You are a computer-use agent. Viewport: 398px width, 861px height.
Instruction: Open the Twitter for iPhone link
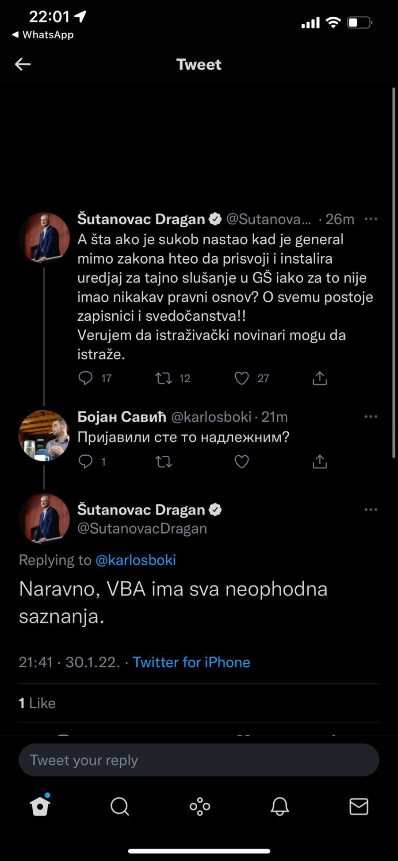(x=191, y=662)
